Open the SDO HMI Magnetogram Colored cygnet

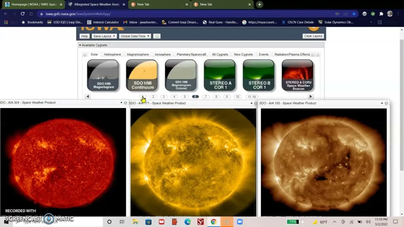click(x=181, y=75)
